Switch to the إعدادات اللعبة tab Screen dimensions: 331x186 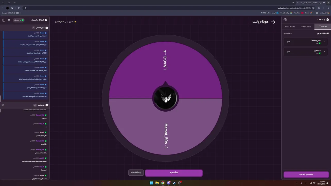(x=306, y=26)
